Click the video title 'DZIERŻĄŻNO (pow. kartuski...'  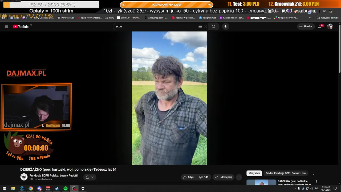68,169
